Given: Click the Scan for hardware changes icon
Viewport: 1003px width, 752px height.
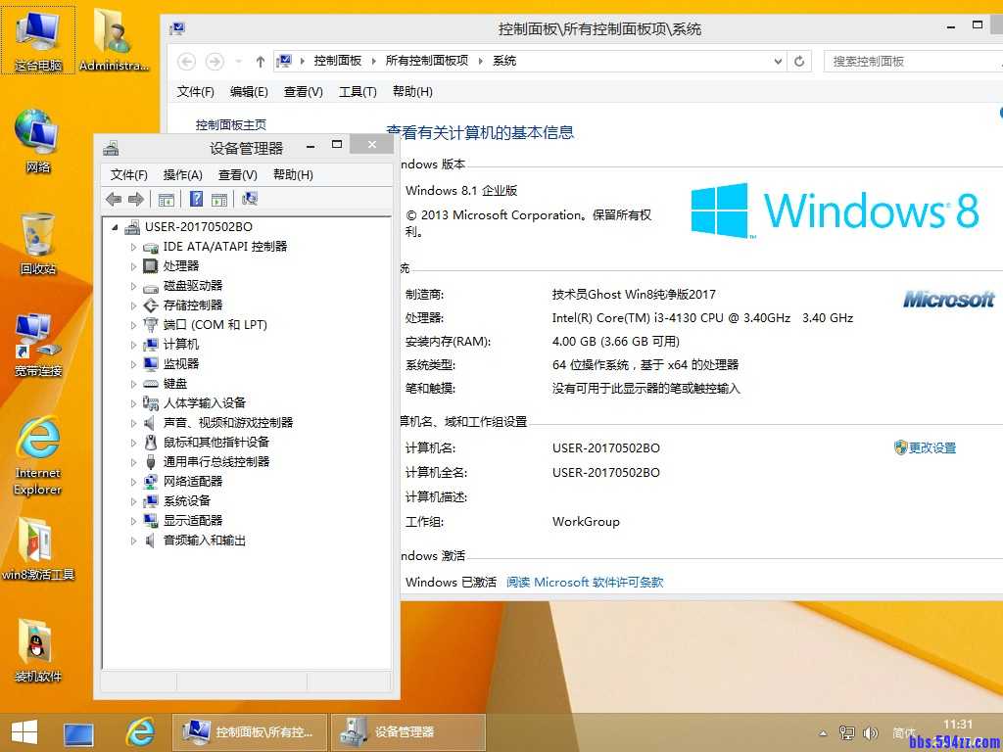Looking at the screenshot, I should [250, 199].
